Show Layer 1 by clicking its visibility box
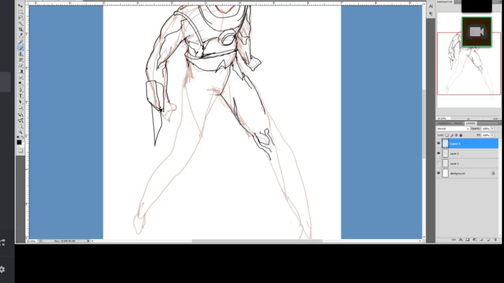504x283 pixels. [439, 164]
